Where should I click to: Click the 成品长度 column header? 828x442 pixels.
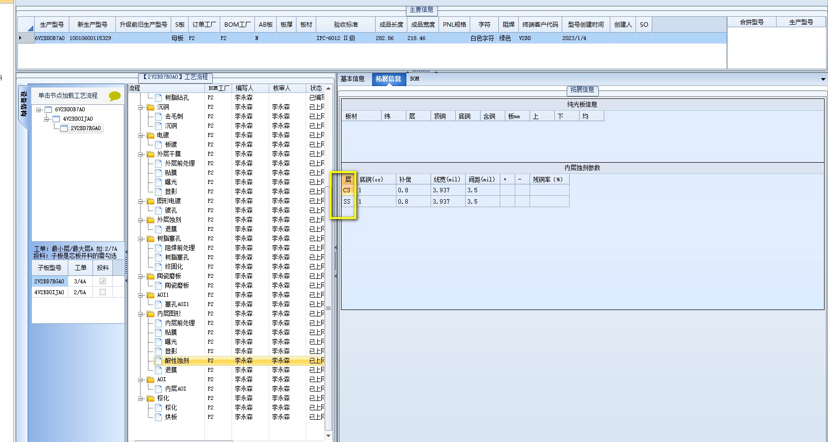(391, 25)
